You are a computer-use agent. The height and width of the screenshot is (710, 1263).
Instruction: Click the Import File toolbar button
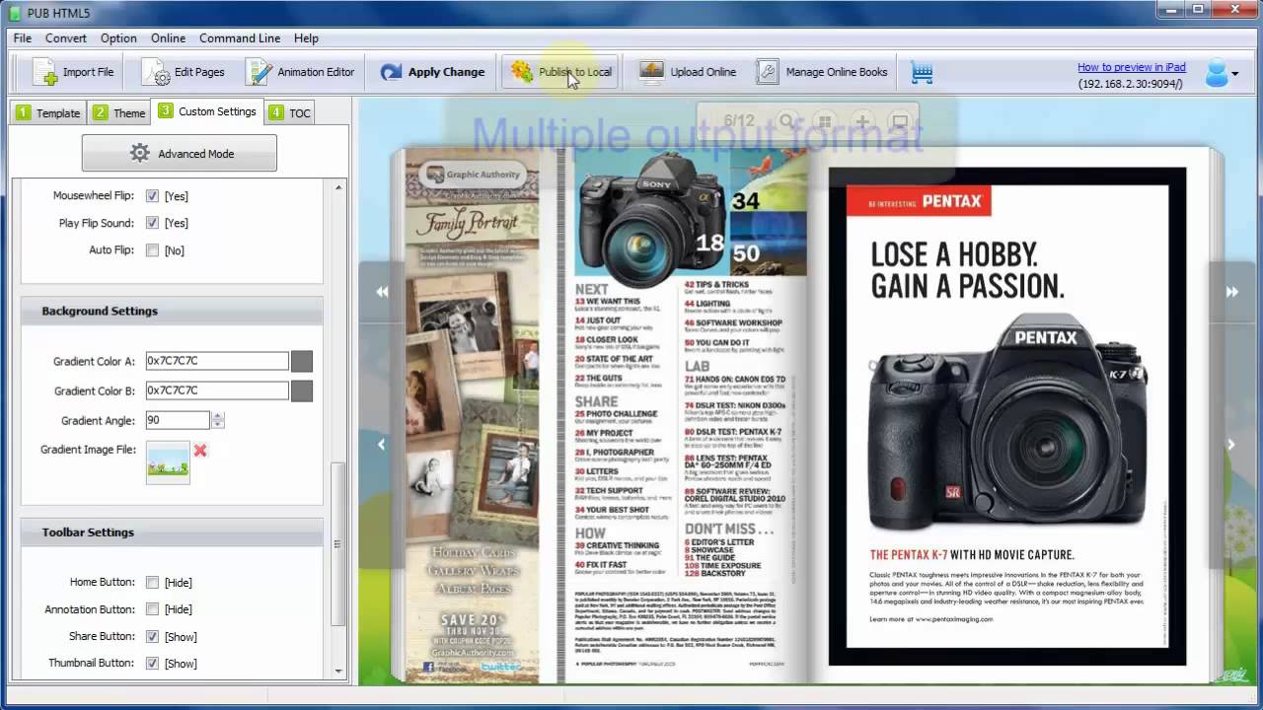click(x=73, y=72)
